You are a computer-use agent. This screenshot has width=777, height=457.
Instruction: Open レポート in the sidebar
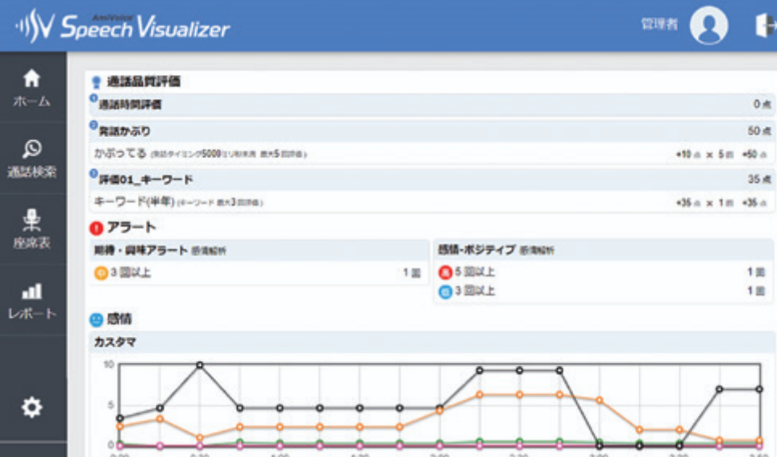pos(31,300)
